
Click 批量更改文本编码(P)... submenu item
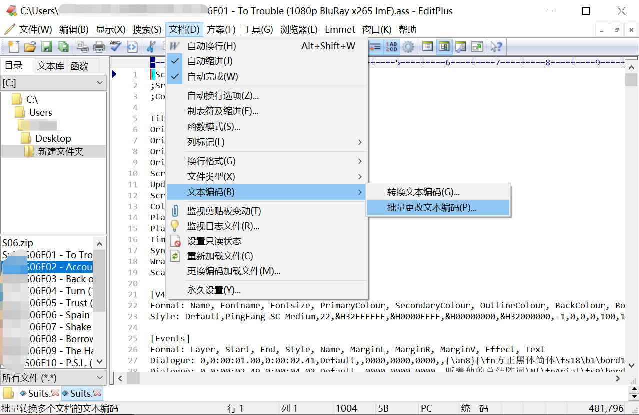click(438, 208)
